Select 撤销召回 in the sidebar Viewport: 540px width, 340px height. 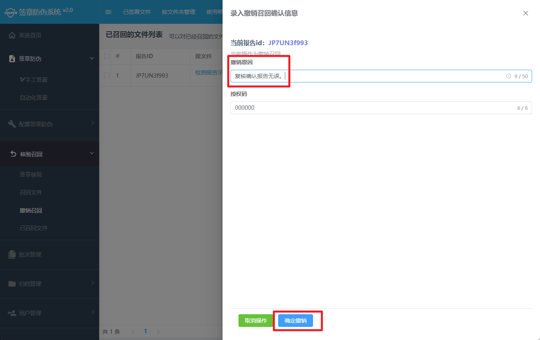point(31,210)
